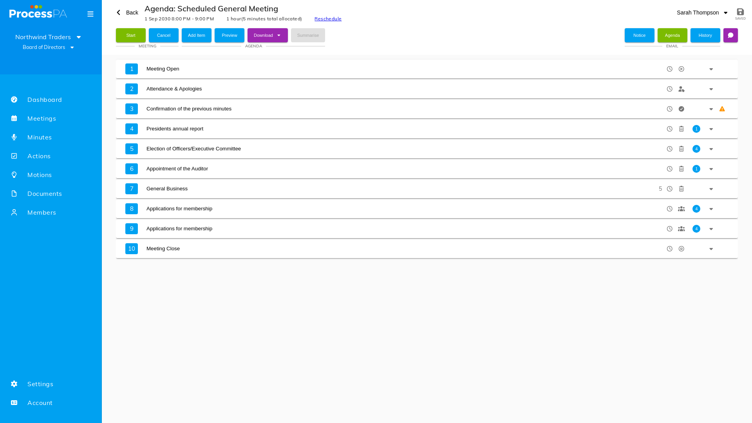Click the Preview button
The width and height of the screenshot is (752, 423).
point(230,35)
